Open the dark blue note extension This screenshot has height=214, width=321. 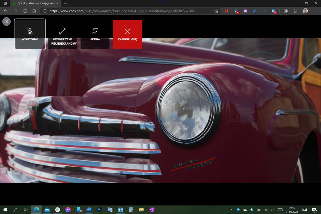(x=264, y=11)
